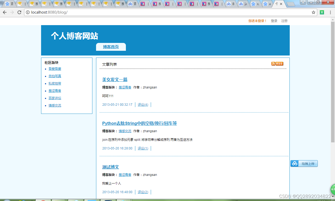Click the excerpt text 我爱上一个人
The image size is (335, 201).
111,183
